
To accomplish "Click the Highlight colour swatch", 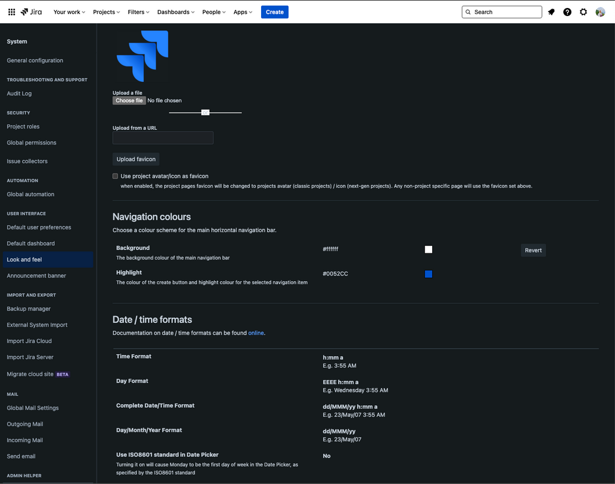I will 428,274.
